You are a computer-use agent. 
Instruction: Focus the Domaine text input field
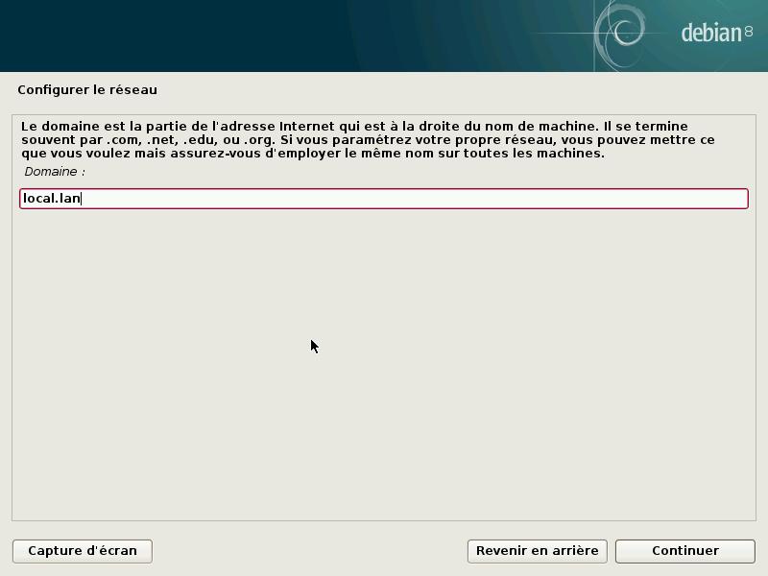pyautogui.click(x=384, y=199)
